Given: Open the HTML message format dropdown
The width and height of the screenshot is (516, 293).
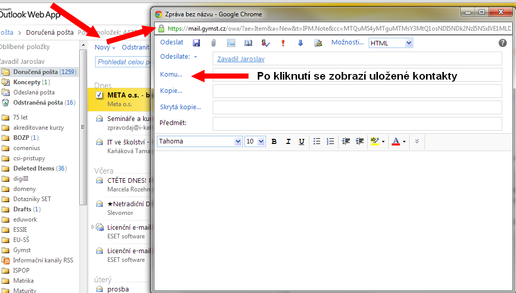Looking at the screenshot, I should pos(409,43).
